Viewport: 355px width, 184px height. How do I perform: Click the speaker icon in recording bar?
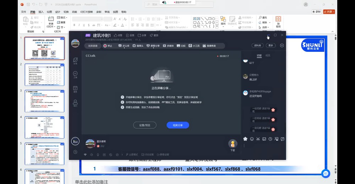164,2
